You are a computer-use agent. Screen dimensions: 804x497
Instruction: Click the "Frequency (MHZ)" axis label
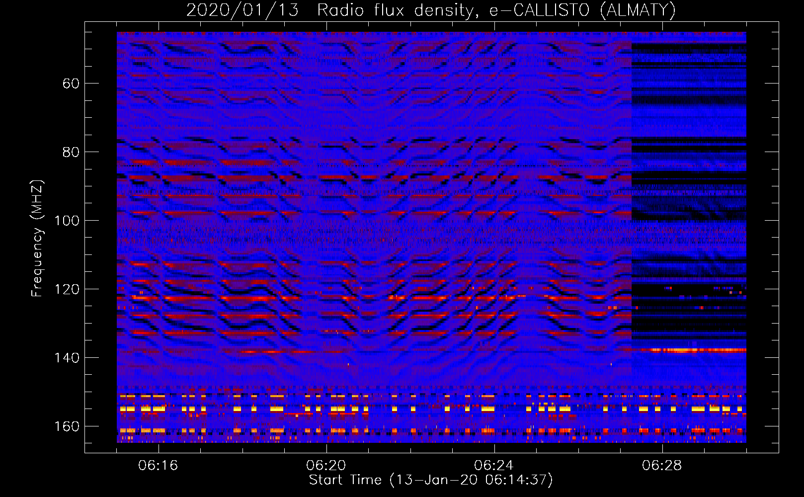pyautogui.click(x=37, y=239)
